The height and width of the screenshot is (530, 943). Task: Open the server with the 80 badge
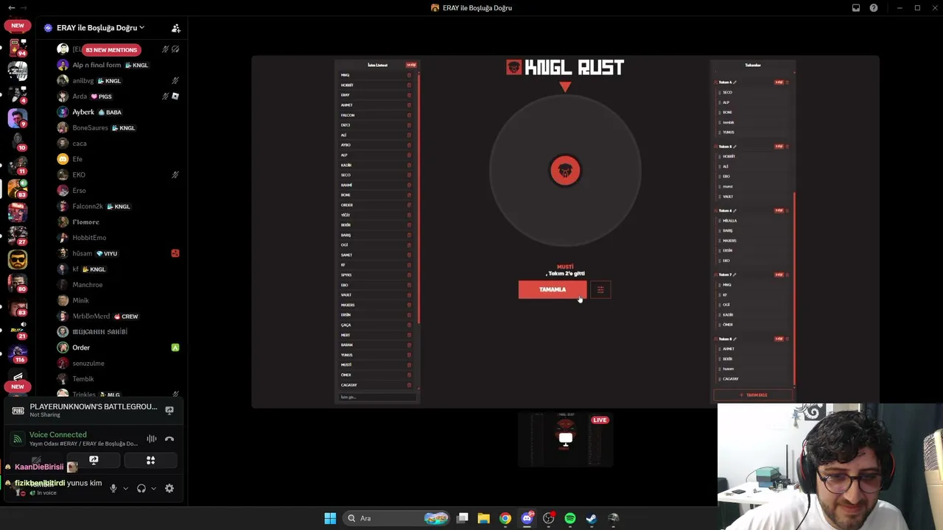pyautogui.click(x=18, y=283)
